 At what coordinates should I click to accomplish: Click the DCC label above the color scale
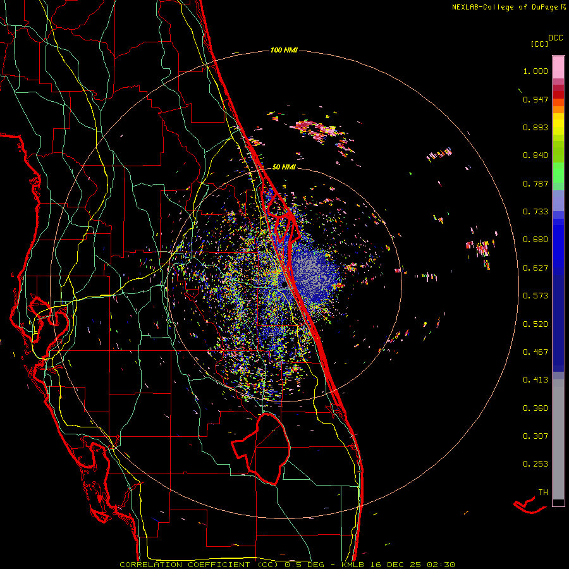coord(555,38)
